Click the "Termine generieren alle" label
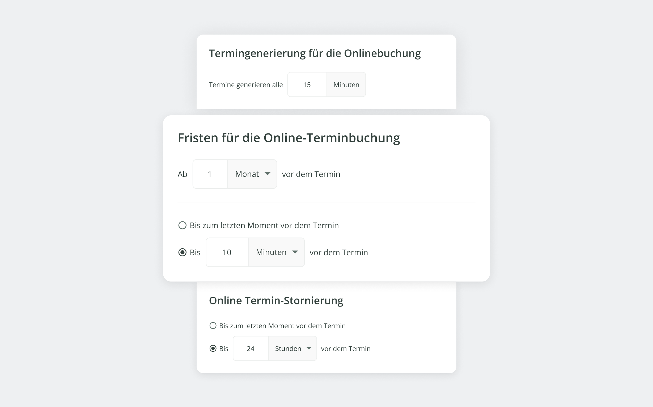653x407 pixels. [246, 85]
